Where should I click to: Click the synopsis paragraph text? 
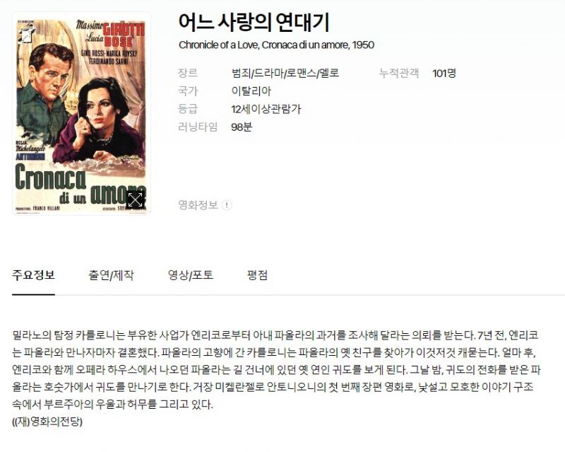click(276, 370)
